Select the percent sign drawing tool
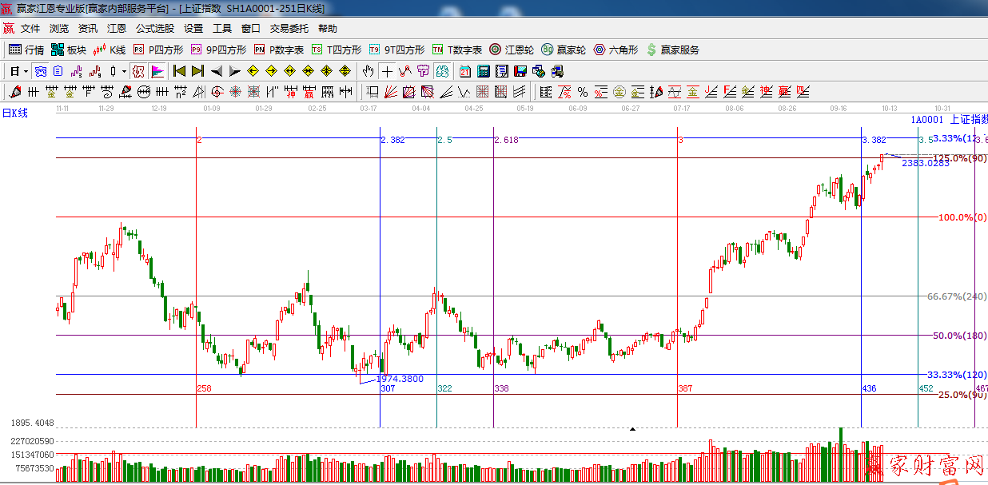 [x=583, y=92]
